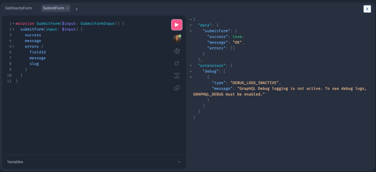Screen dimensions: 376x172
Task: Collapse the "debug" array in response
Action: tap(191, 71)
